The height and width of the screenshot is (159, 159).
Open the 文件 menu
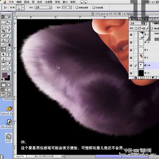[11, 2]
